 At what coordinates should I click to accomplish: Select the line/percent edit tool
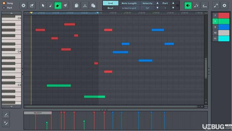[6, 123]
